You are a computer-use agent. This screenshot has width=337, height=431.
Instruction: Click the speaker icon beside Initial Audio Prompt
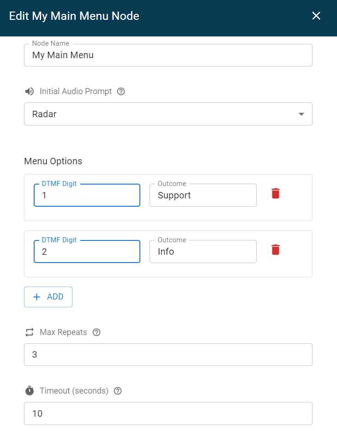[30, 91]
